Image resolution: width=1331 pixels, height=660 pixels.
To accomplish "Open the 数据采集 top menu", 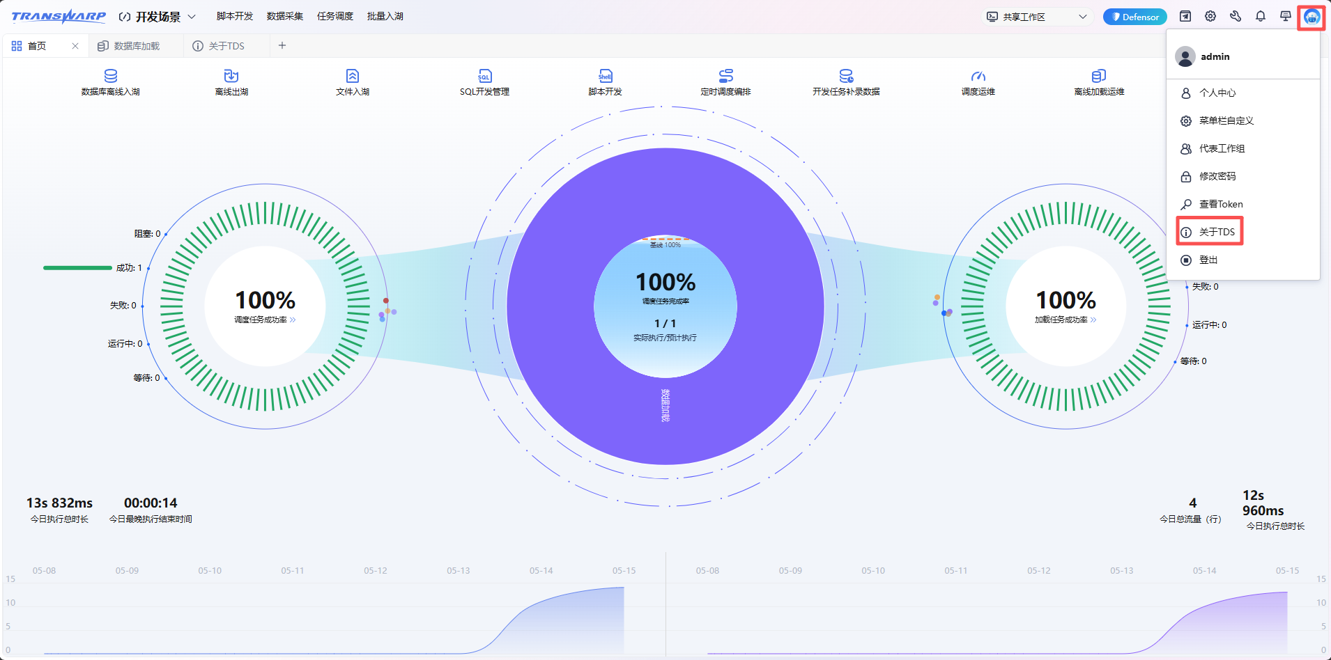I will [285, 16].
